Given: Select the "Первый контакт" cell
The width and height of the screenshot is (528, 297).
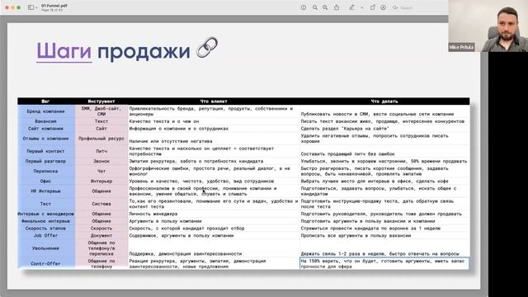Looking at the screenshot, I should click(x=46, y=151).
